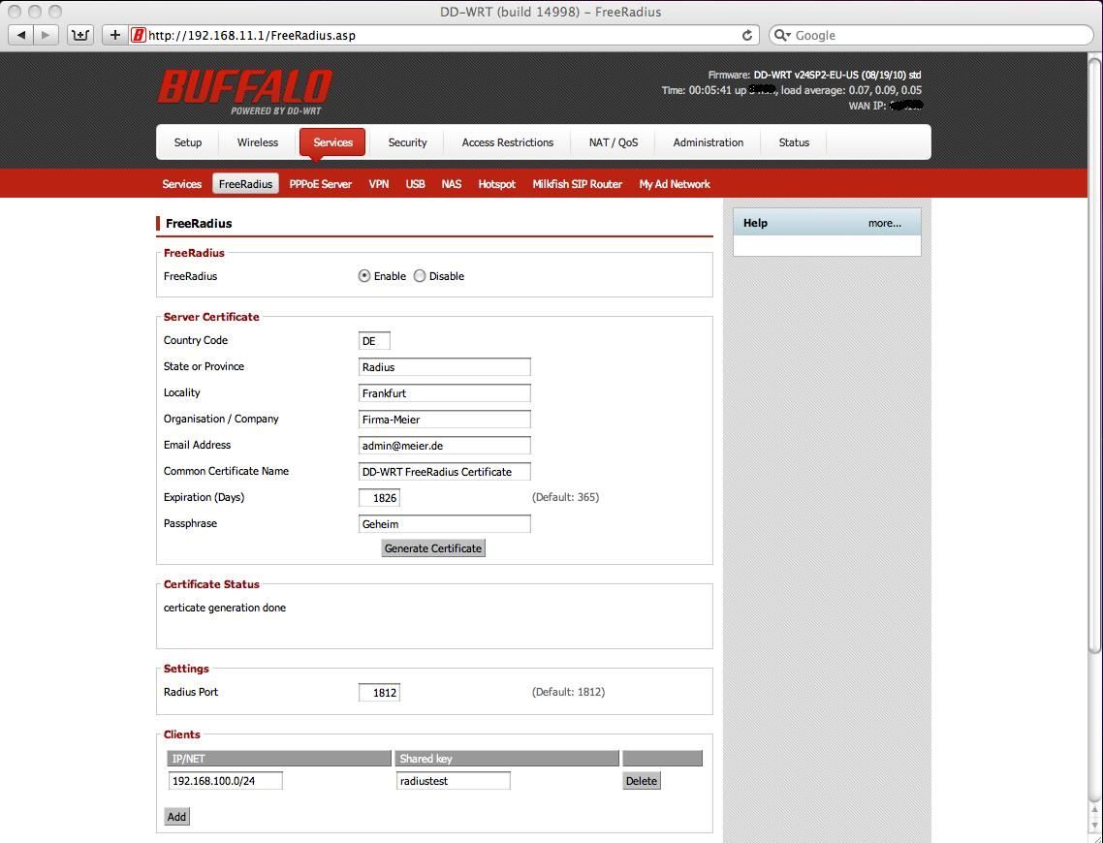The width and height of the screenshot is (1103, 843).
Task: Select the Disable radio for FreeRadius
Action: point(420,276)
